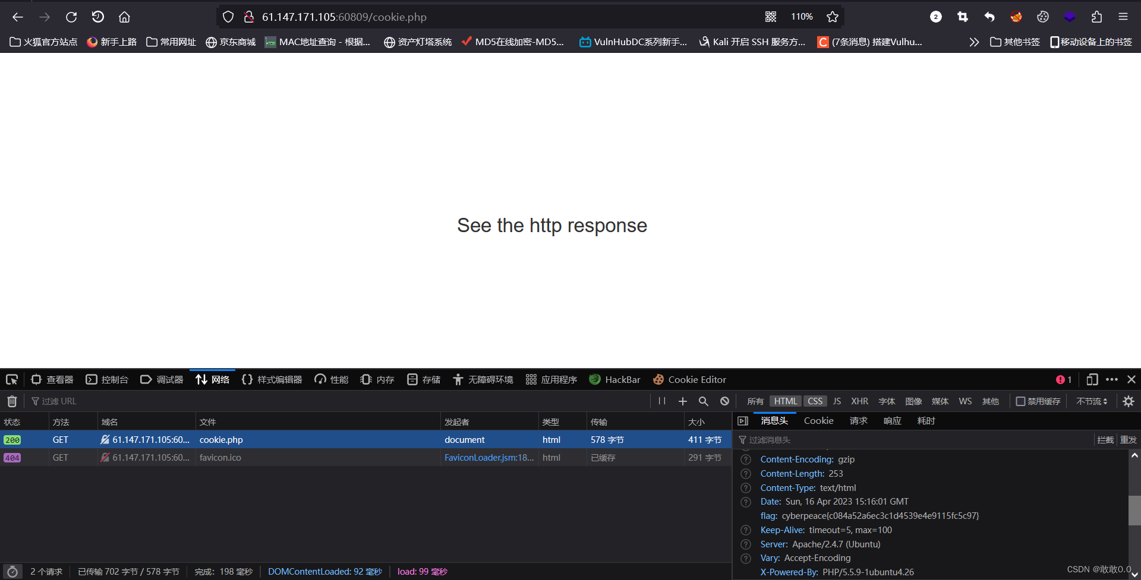Open the FaviconLoader.jsm initiator link
1141x580 pixels.
point(489,457)
